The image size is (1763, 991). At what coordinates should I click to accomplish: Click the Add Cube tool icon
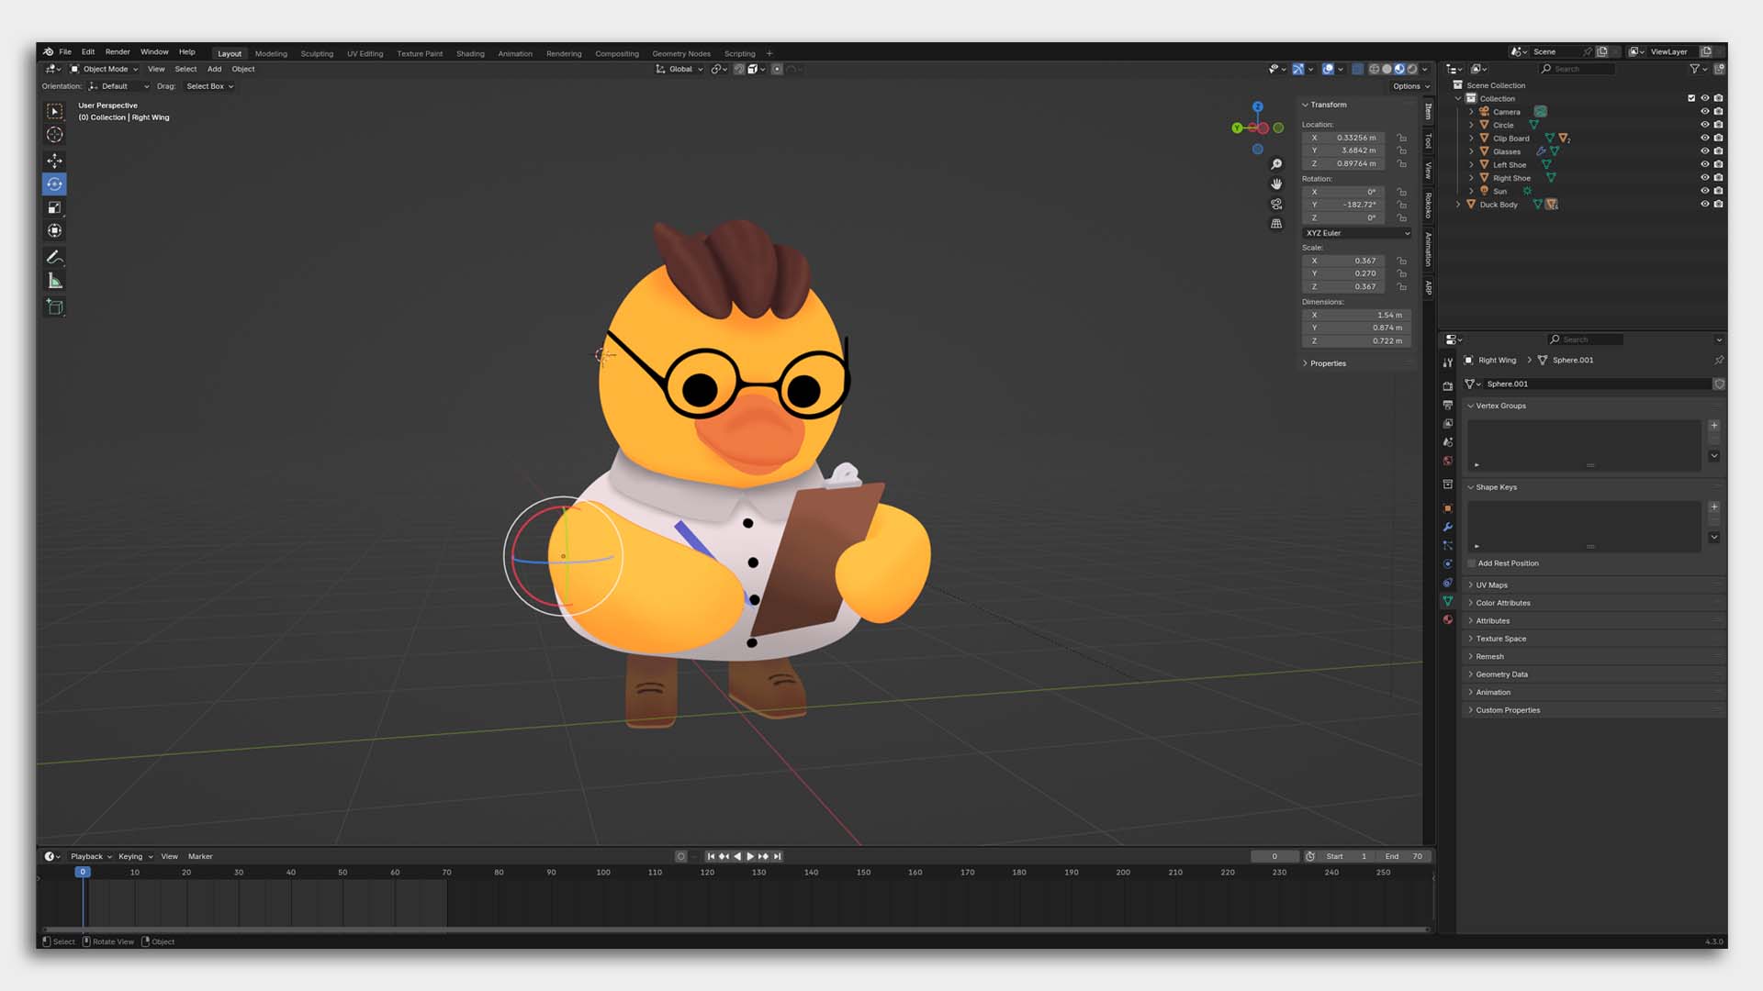pyautogui.click(x=54, y=307)
